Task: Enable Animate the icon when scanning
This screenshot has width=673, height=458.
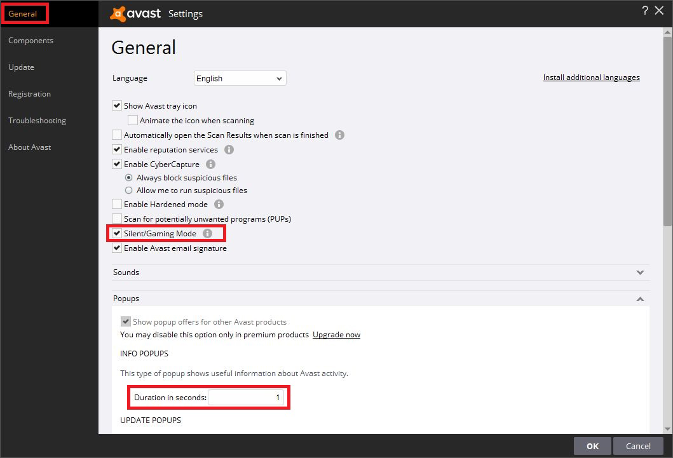Action: tap(133, 120)
